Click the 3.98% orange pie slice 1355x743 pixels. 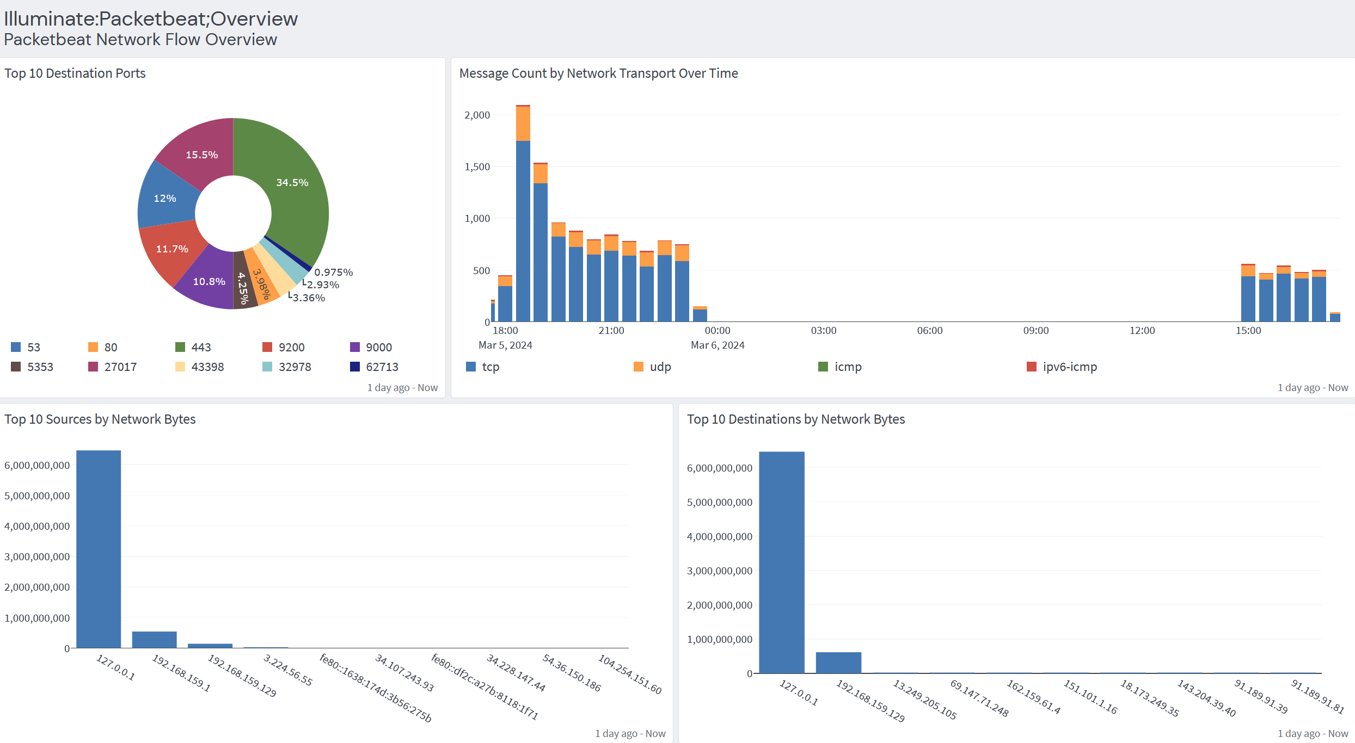point(262,284)
